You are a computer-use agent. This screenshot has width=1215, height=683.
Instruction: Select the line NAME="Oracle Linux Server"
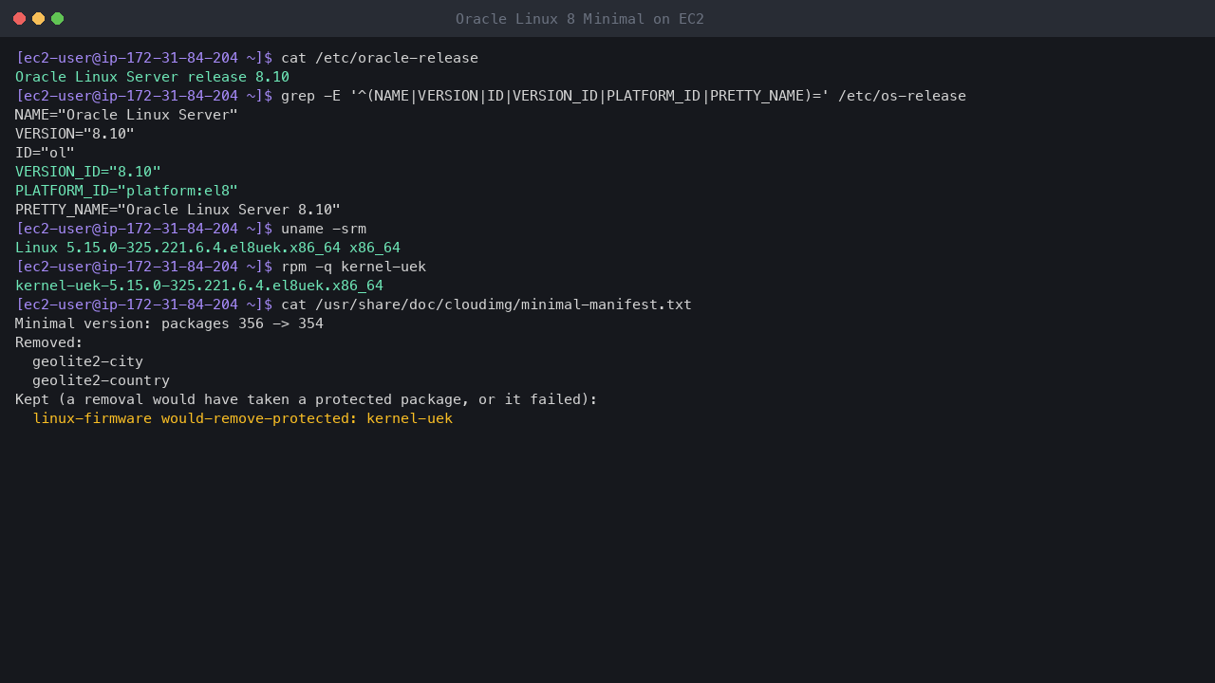click(x=126, y=115)
